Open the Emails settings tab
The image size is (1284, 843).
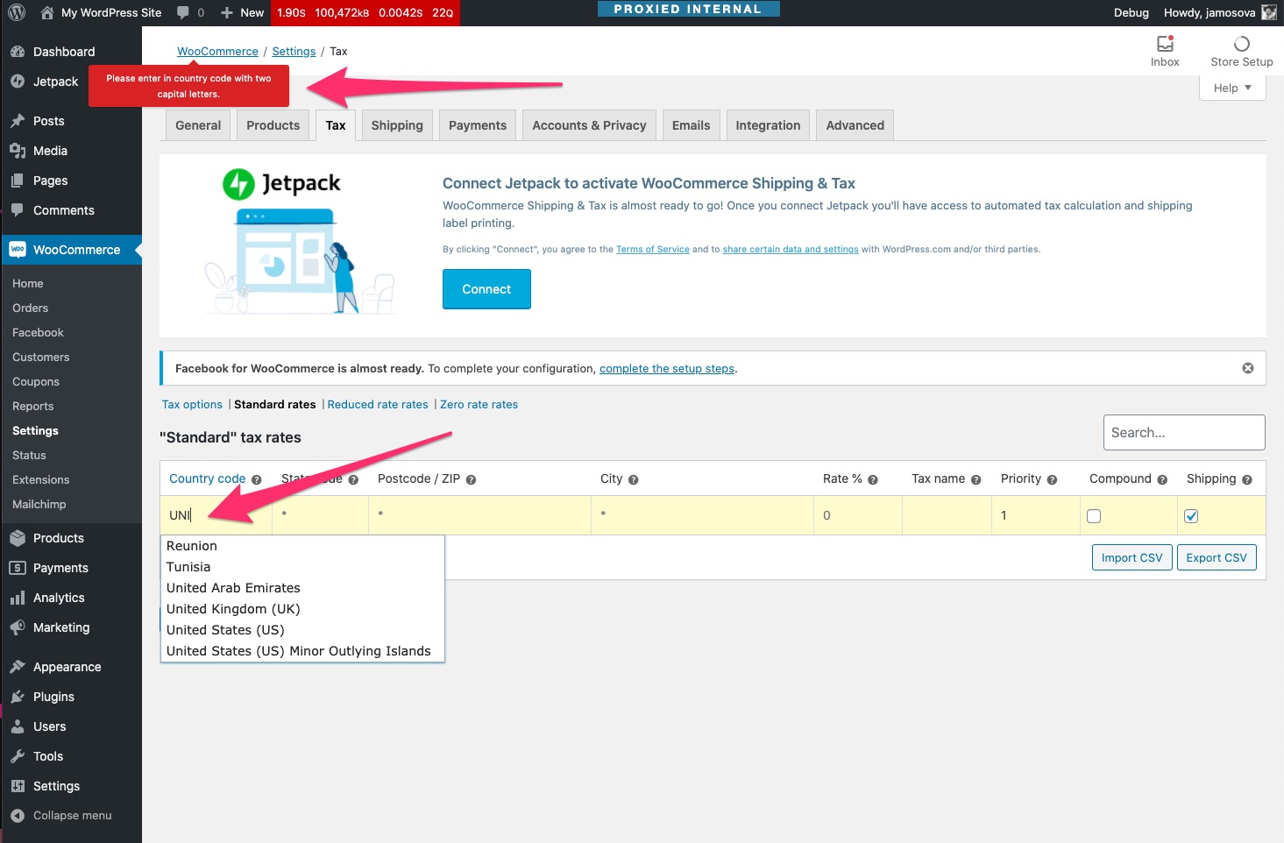tap(691, 124)
